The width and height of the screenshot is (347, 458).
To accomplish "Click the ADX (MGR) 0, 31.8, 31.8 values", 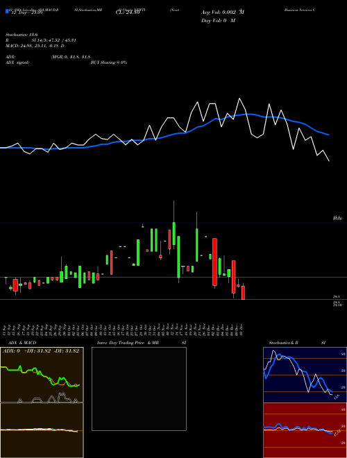I will [x=70, y=57].
